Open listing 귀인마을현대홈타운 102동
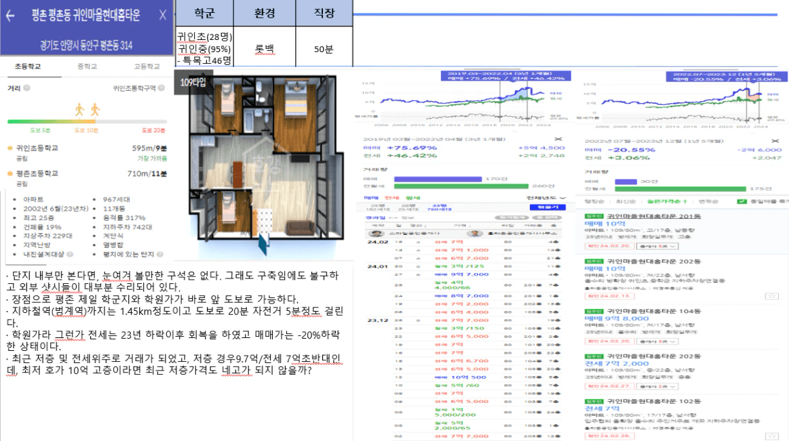 pyautogui.click(x=654, y=401)
